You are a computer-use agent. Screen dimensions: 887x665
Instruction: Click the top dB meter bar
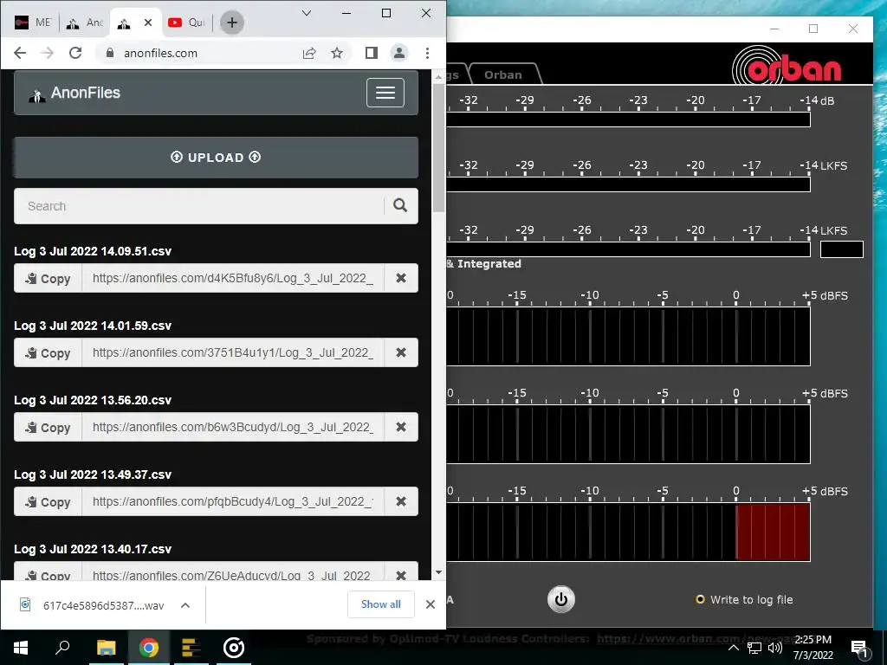pos(628,119)
